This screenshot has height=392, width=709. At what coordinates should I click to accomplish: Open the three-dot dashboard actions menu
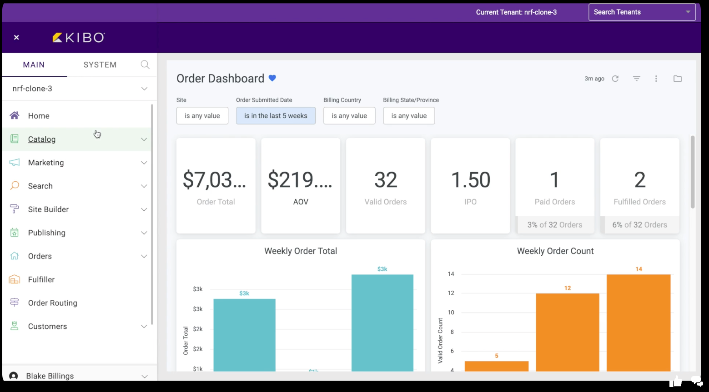(x=656, y=79)
